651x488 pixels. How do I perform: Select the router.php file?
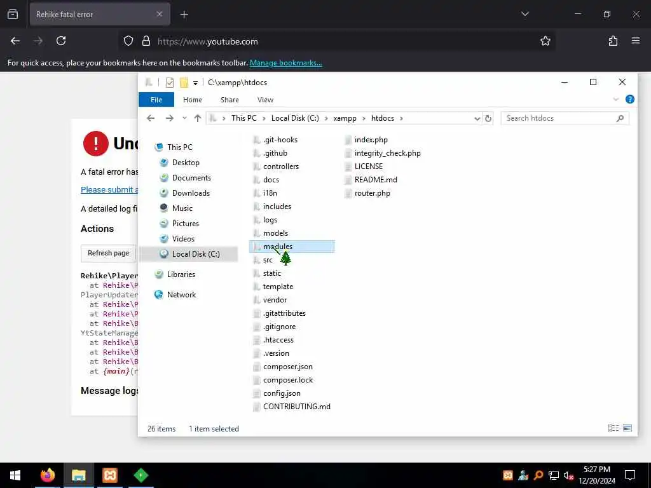click(x=372, y=193)
